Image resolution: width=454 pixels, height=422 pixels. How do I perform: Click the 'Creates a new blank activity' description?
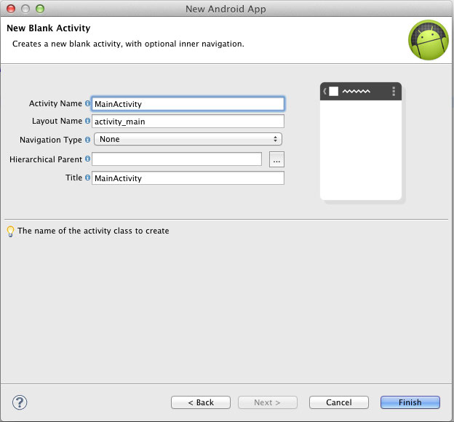(x=128, y=44)
